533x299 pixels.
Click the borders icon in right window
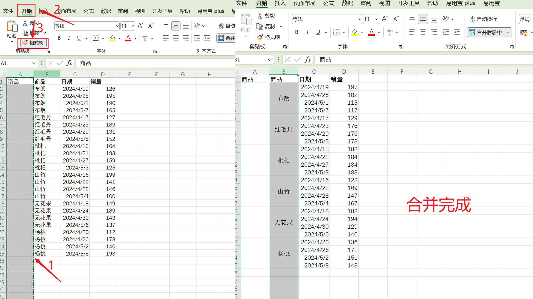[x=336, y=32]
